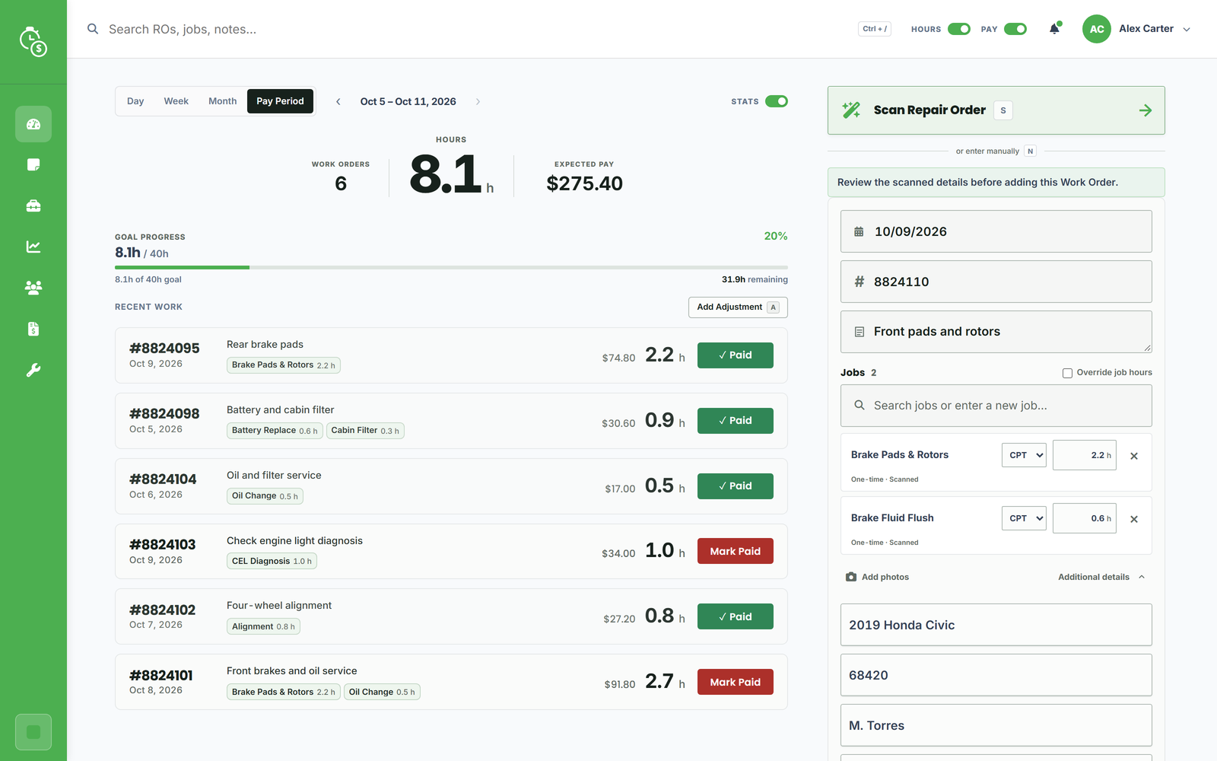Click the work order number field 8824110

click(996, 282)
